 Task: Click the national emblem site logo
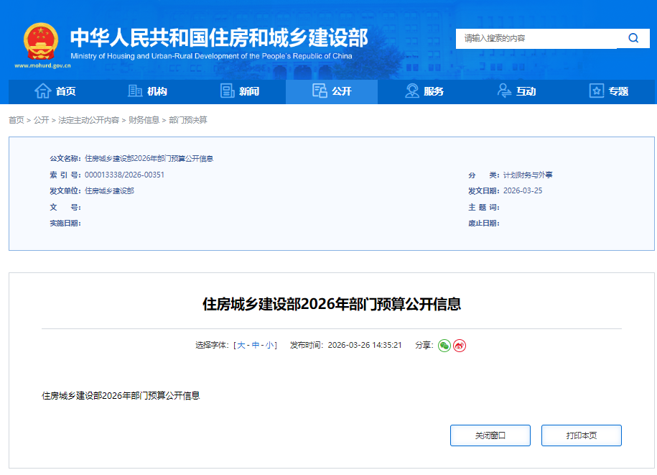pyautogui.click(x=42, y=40)
